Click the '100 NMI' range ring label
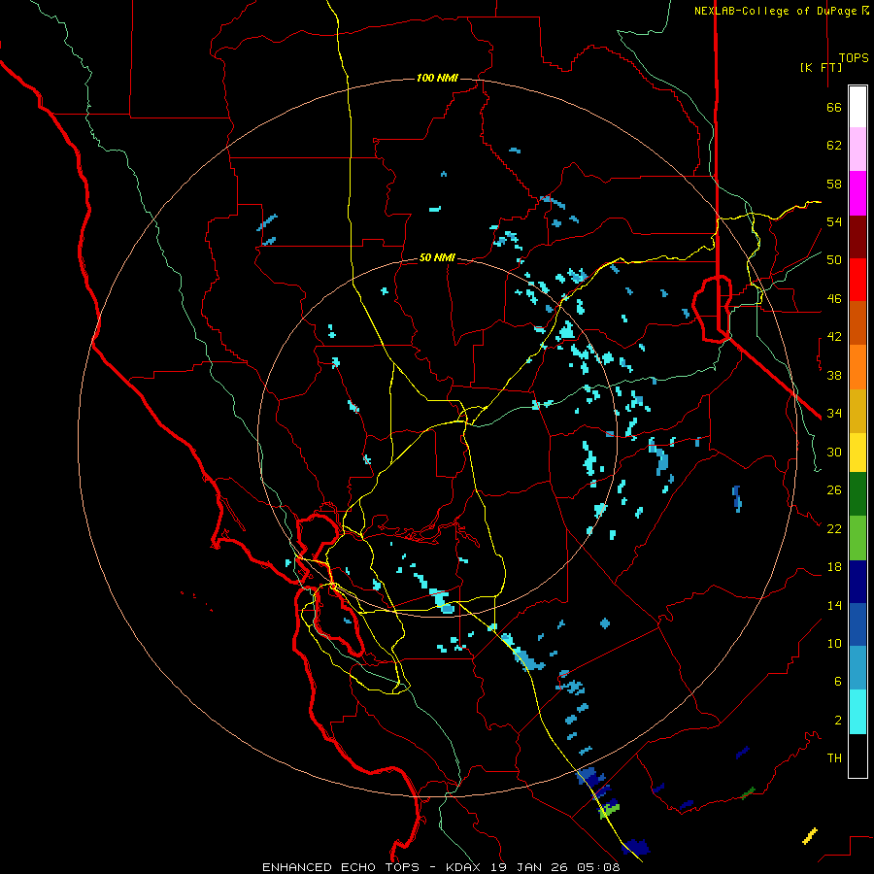Viewport: 874px width, 874px height. [437, 78]
